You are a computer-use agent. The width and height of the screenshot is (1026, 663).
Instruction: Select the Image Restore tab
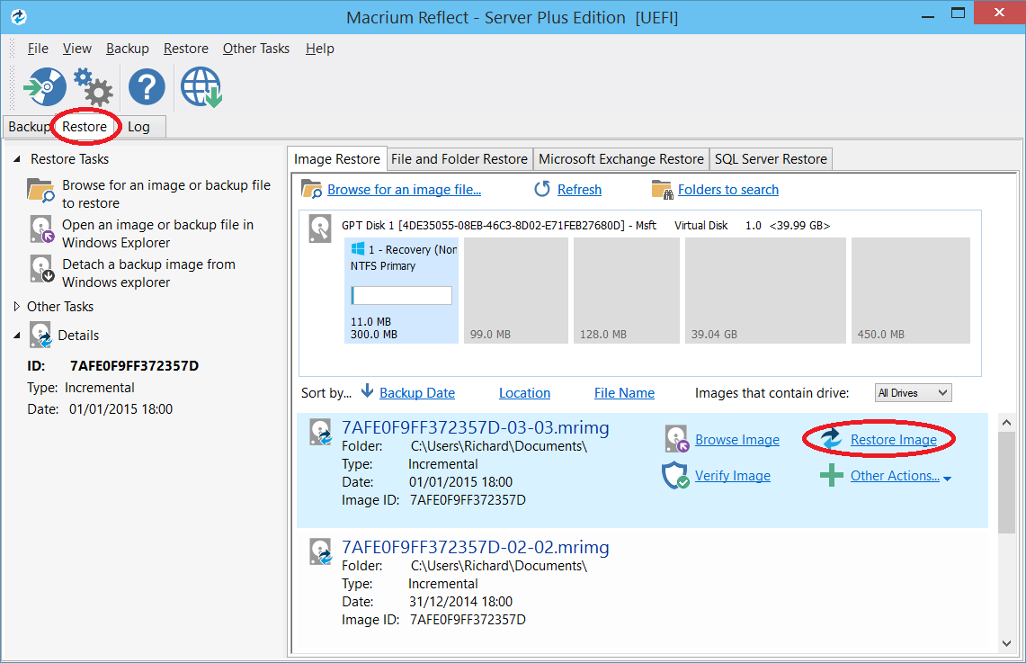[x=337, y=158]
